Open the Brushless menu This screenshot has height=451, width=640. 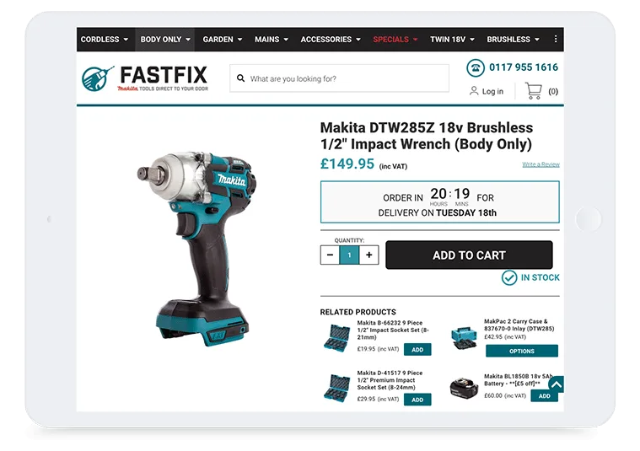point(513,40)
